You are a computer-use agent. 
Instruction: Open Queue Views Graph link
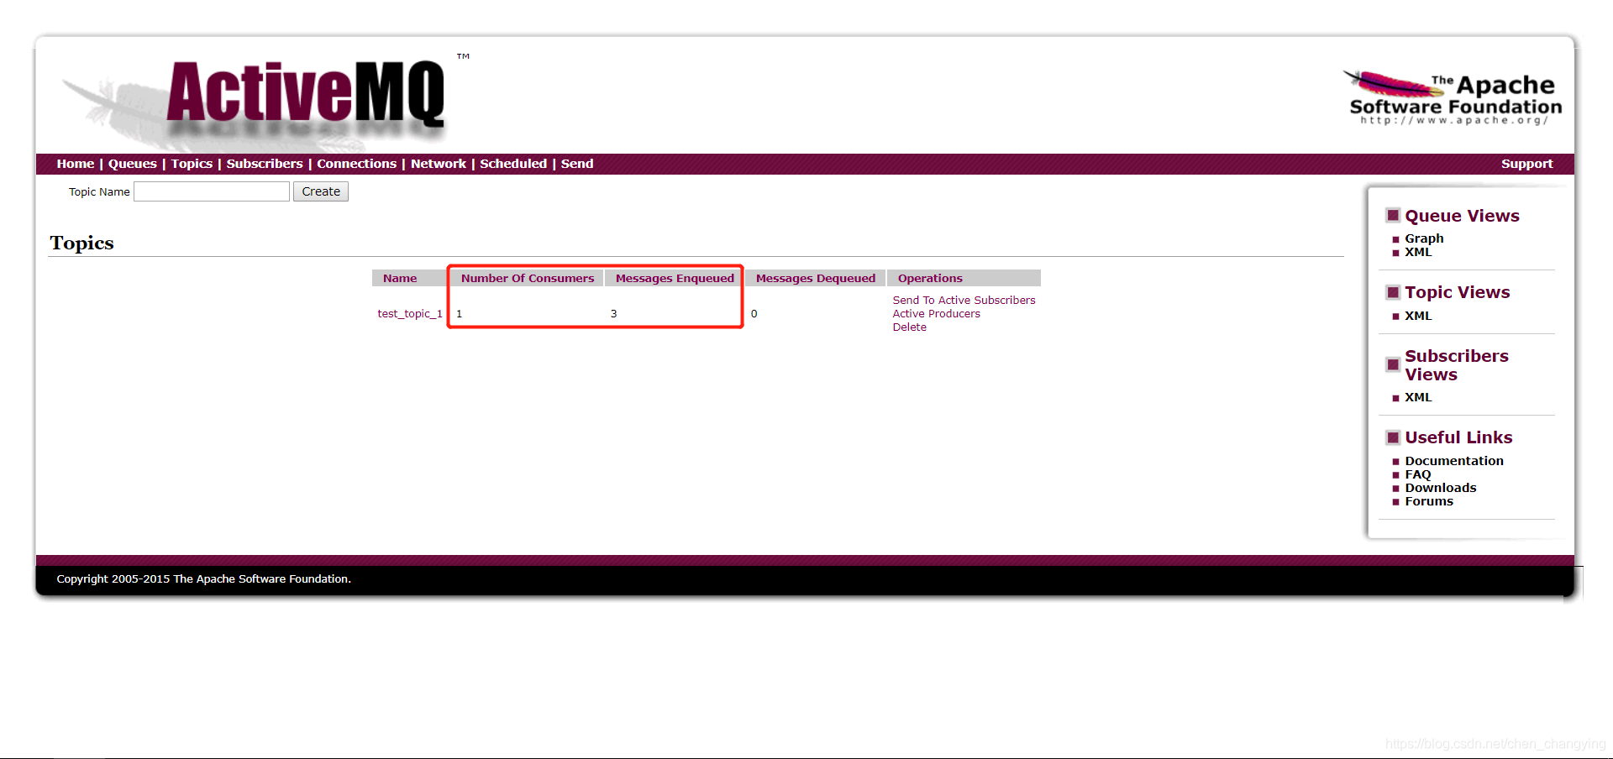click(1424, 238)
